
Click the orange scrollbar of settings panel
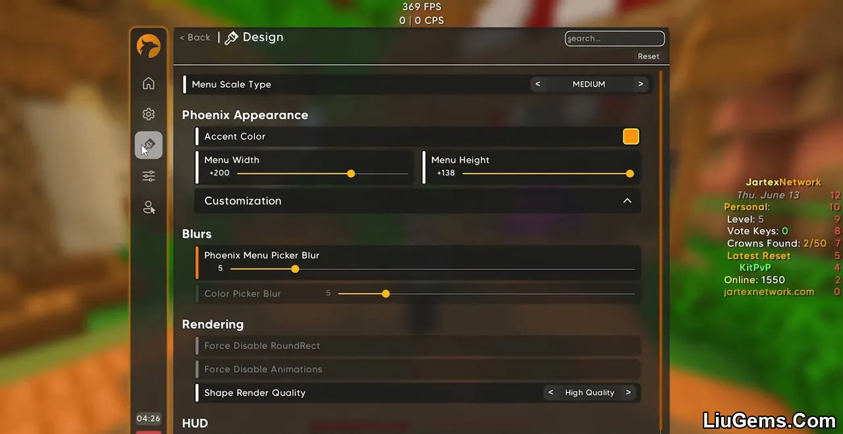pos(660,250)
